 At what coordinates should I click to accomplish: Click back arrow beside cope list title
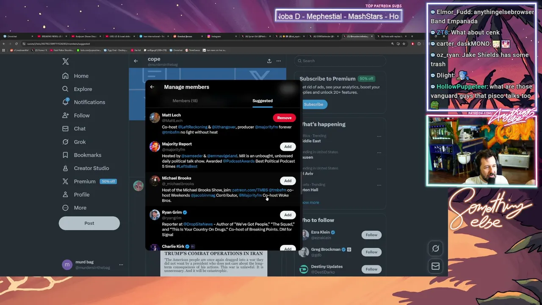pos(136,61)
